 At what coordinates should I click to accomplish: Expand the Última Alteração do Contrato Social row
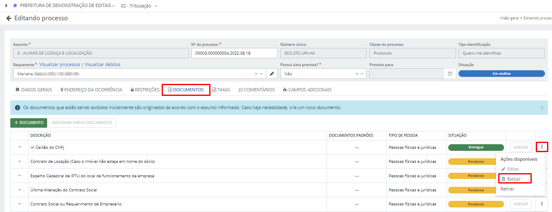(19, 190)
